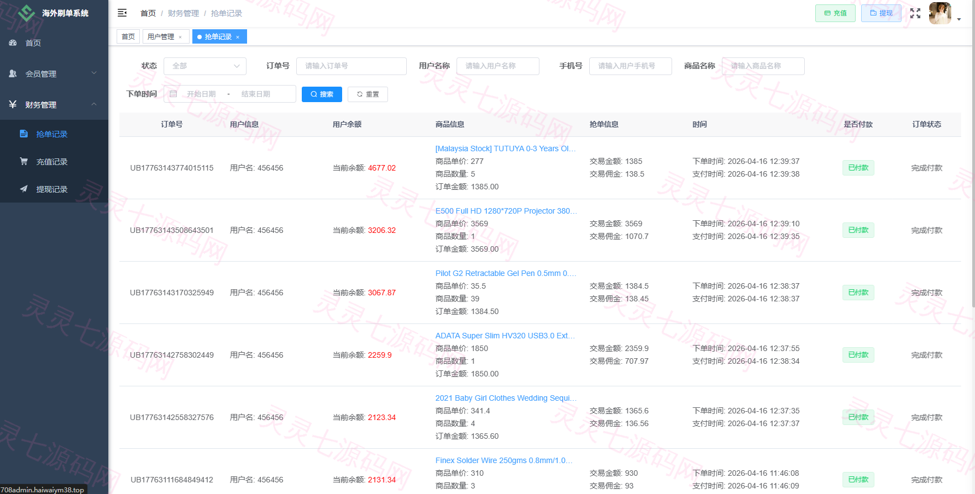Switch to the 用户管理 tab

tap(161, 36)
